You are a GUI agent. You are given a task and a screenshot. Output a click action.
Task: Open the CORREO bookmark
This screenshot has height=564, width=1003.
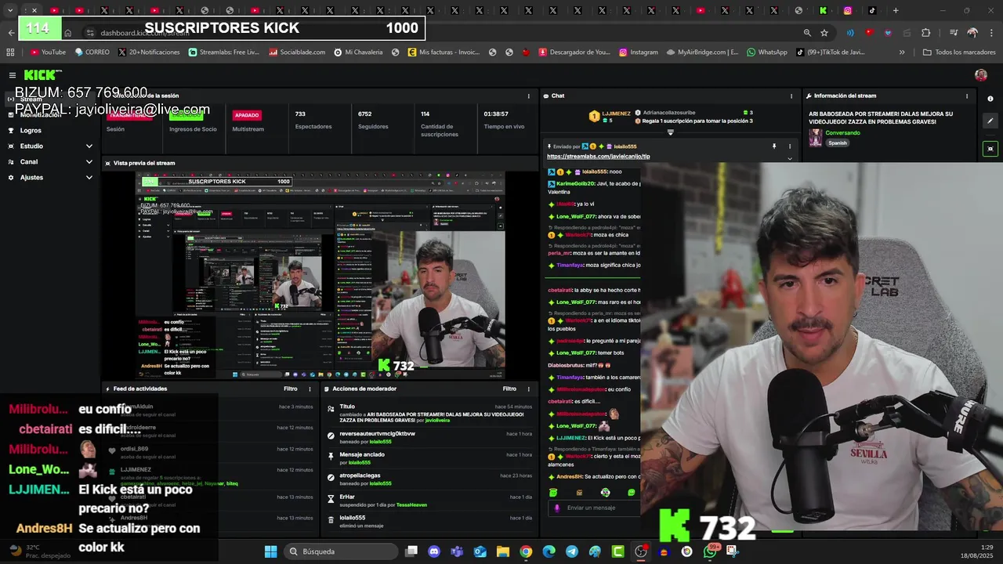pyautogui.click(x=92, y=52)
